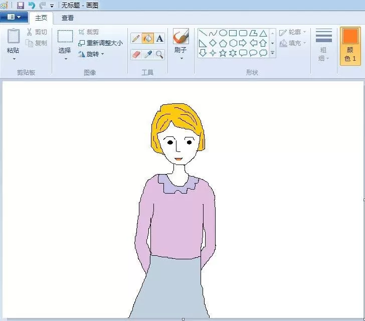Click the canvas bottom resize handle
Image resolution: width=365 pixels, height=321 pixels.
[x=183, y=319]
